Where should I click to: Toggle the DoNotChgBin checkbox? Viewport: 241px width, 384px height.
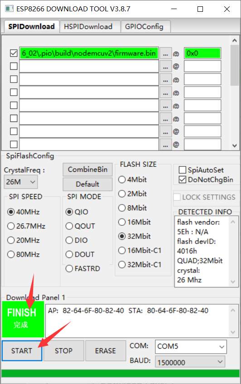point(183,180)
